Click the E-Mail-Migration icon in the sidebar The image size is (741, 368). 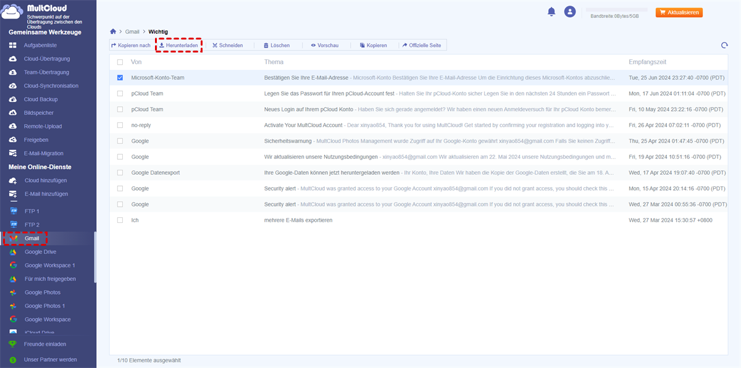point(12,153)
